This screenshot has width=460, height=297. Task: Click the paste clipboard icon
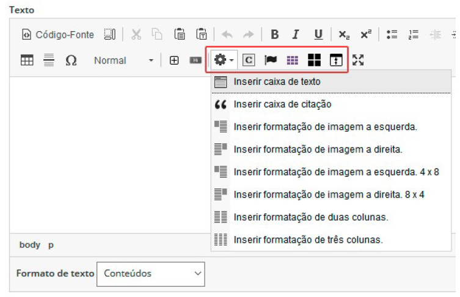[x=180, y=35]
